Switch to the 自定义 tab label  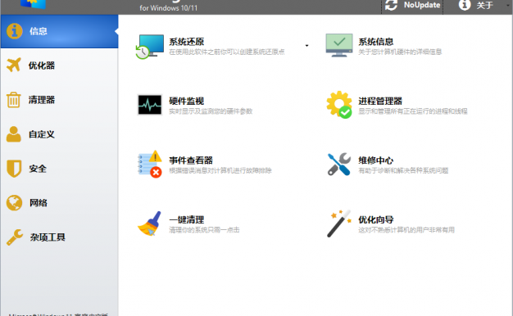42,134
